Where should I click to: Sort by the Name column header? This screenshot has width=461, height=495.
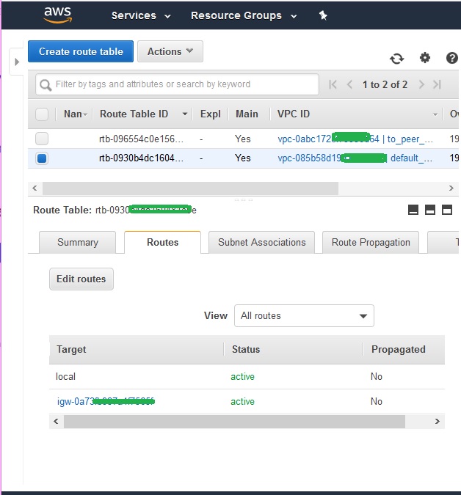pos(75,114)
